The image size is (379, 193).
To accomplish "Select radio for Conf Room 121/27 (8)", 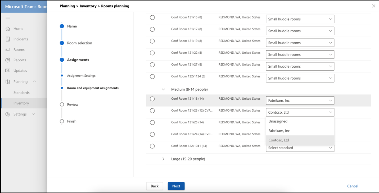I will pos(152,65).
